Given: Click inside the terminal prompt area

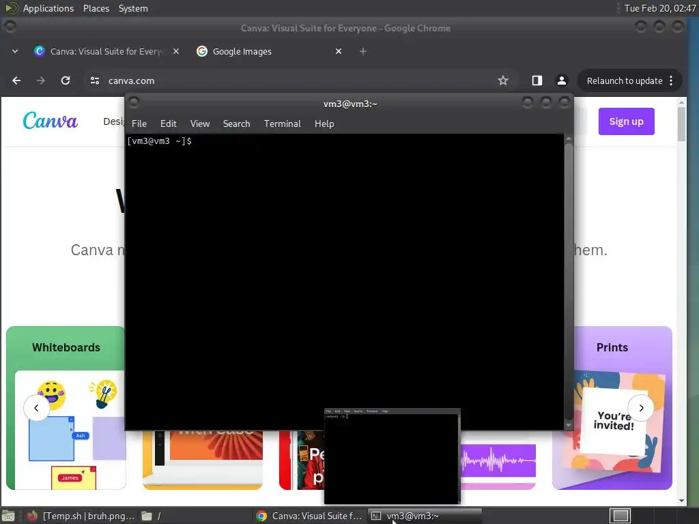Looking at the screenshot, I should [344, 280].
